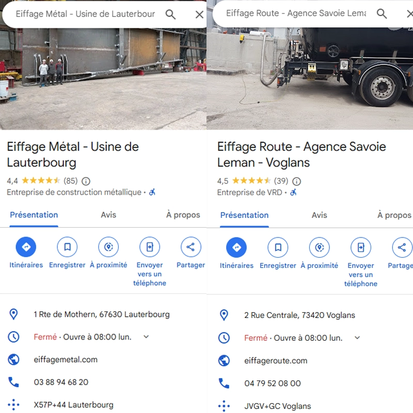This screenshot has height=413, width=413.
Task: Open Partager for Eiffage Métal Lauterbourg
Action: pyautogui.click(x=190, y=247)
